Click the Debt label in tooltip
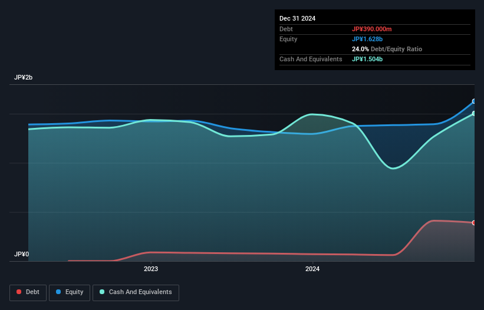Viewport: 484px width, 310px height. coord(286,29)
